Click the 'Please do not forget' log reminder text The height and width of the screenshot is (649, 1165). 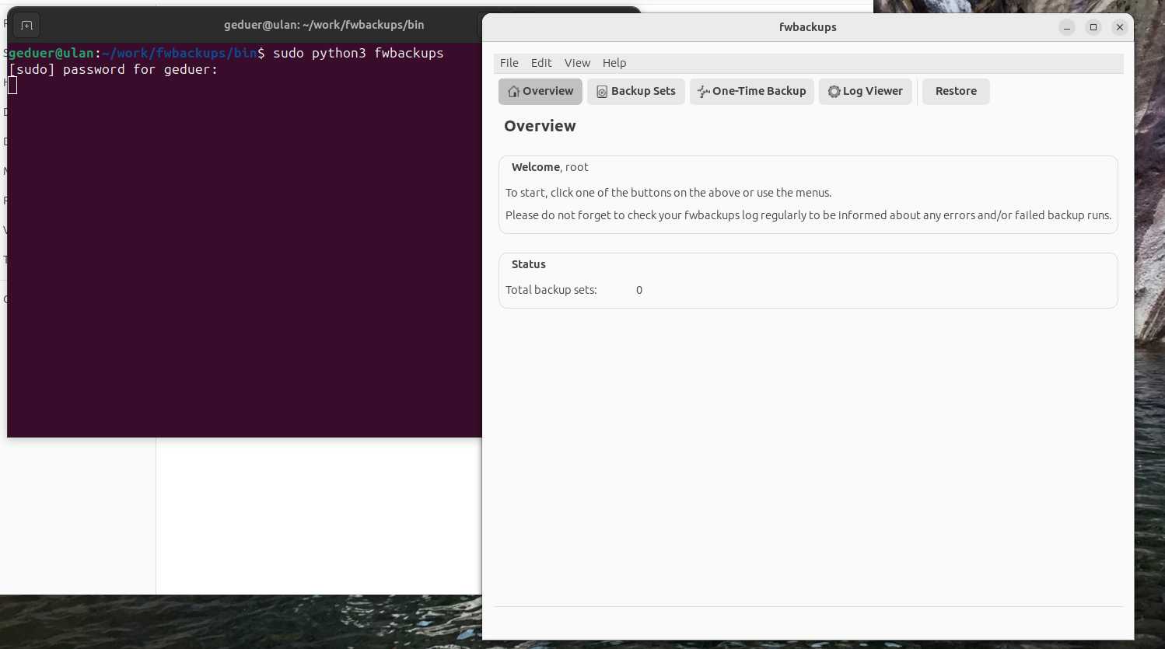coord(809,215)
